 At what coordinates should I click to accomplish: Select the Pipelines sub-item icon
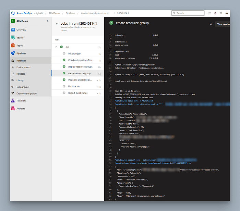click(13, 61)
